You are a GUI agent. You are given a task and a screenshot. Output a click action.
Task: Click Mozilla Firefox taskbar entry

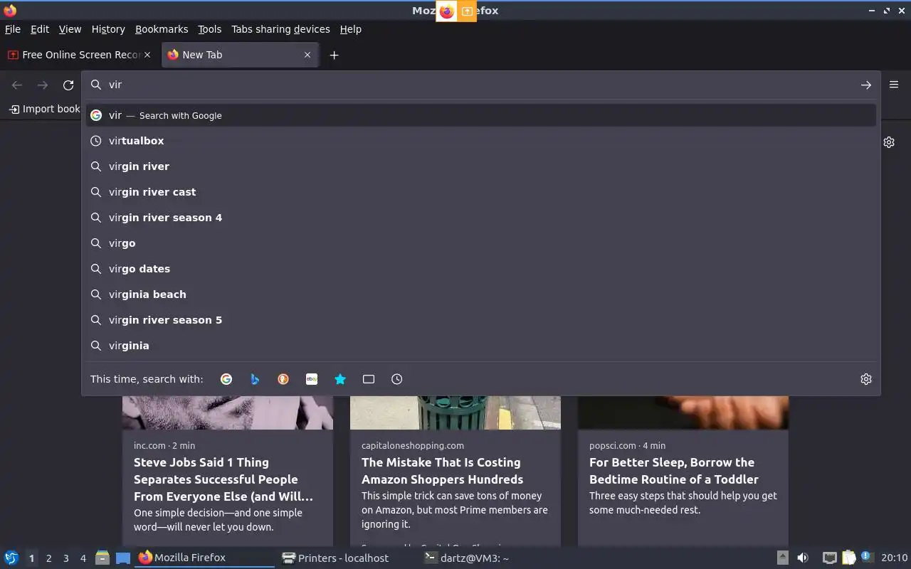(x=206, y=558)
